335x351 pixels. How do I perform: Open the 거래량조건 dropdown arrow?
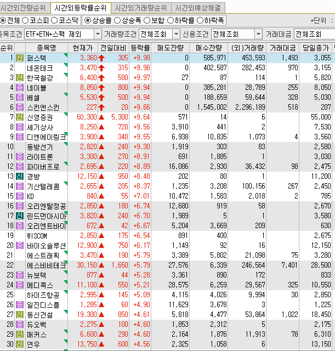coord(176,34)
